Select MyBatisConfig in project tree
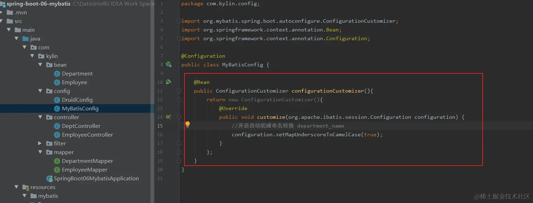Image resolution: width=533 pixels, height=203 pixels. (x=80, y=108)
